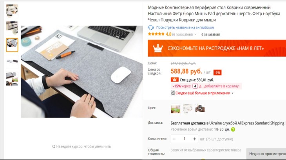Click the green question mark delivery help icon
This screenshot has width=286, height=160.
point(233,130)
